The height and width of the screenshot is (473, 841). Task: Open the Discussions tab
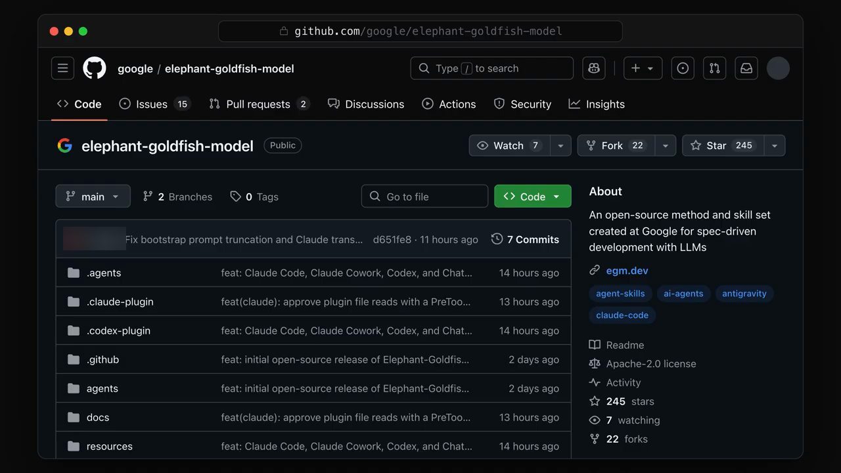coord(366,104)
